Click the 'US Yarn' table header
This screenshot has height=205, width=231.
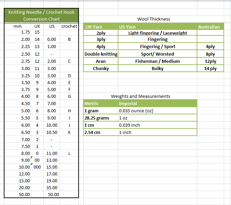coord(158,27)
